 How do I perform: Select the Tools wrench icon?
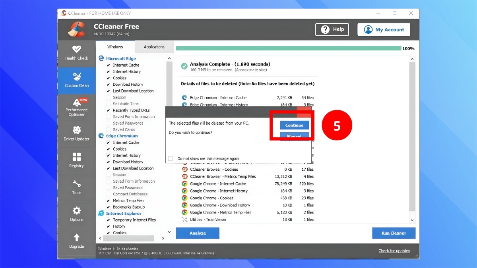(x=76, y=187)
